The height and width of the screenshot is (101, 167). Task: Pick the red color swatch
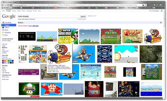point(3,61)
